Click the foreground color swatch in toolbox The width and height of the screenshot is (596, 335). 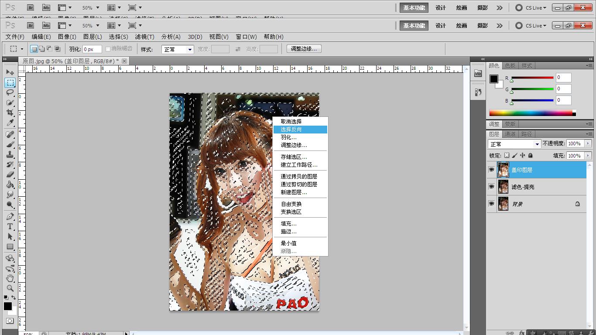[x=8, y=306]
